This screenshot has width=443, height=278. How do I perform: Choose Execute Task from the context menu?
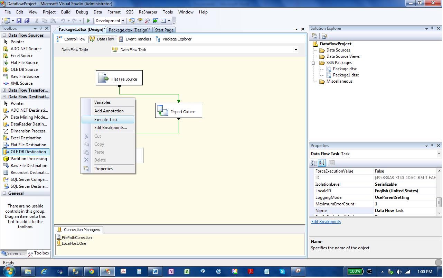(x=106, y=120)
